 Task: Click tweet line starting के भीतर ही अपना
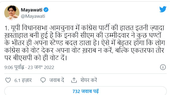click(x=85, y=43)
